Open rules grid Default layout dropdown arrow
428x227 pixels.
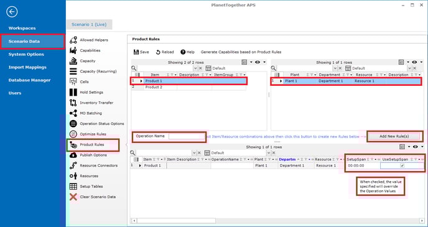(269, 153)
